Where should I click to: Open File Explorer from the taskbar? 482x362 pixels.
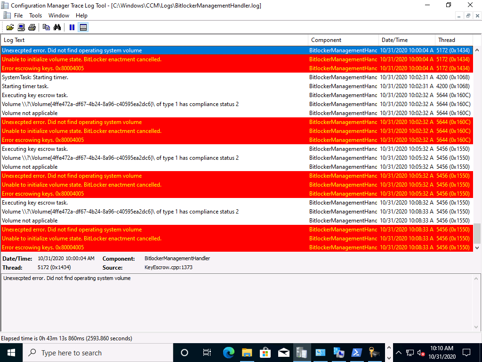(247, 353)
